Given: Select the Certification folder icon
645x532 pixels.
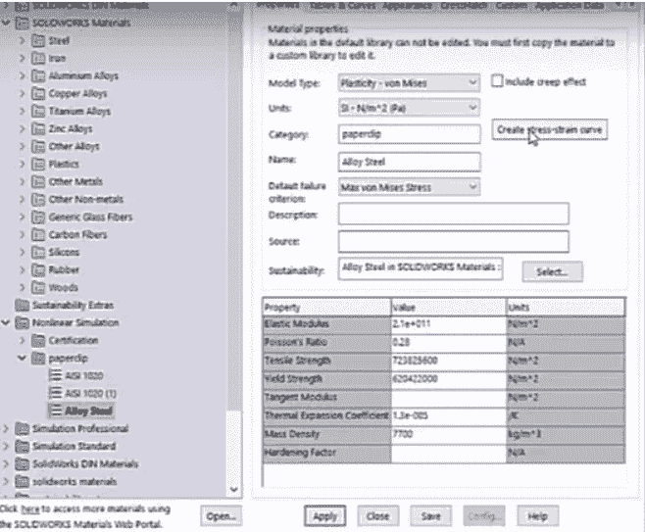Looking at the screenshot, I should click(x=38, y=340).
